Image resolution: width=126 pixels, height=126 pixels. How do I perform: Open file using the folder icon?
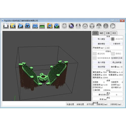coord(13,26)
